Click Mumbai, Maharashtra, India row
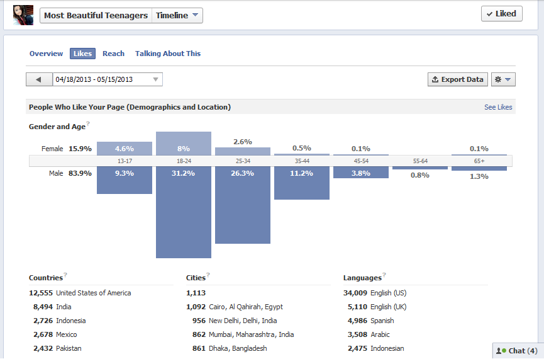This screenshot has height=359, width=544. point(243,334)
